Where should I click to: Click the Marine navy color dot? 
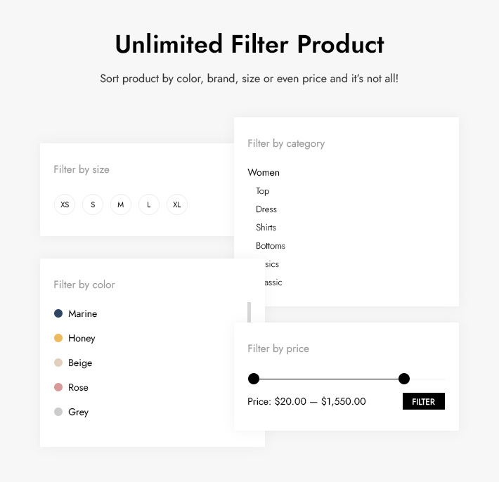pyautogui.click(x=58, y=313)
